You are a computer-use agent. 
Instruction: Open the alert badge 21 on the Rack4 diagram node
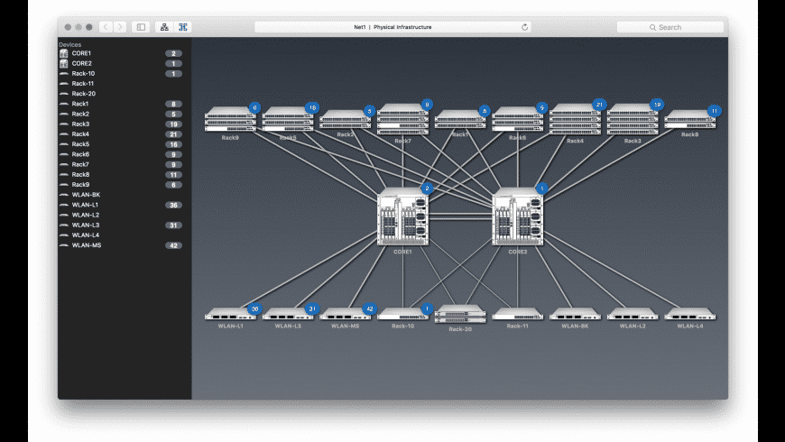599,105
